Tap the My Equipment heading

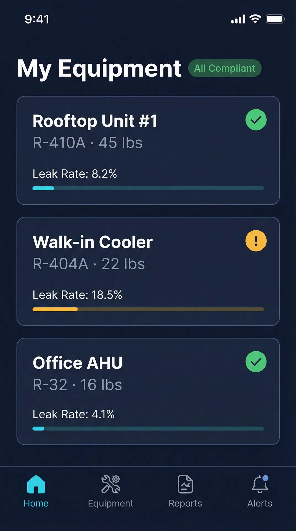tap(100, 69)
